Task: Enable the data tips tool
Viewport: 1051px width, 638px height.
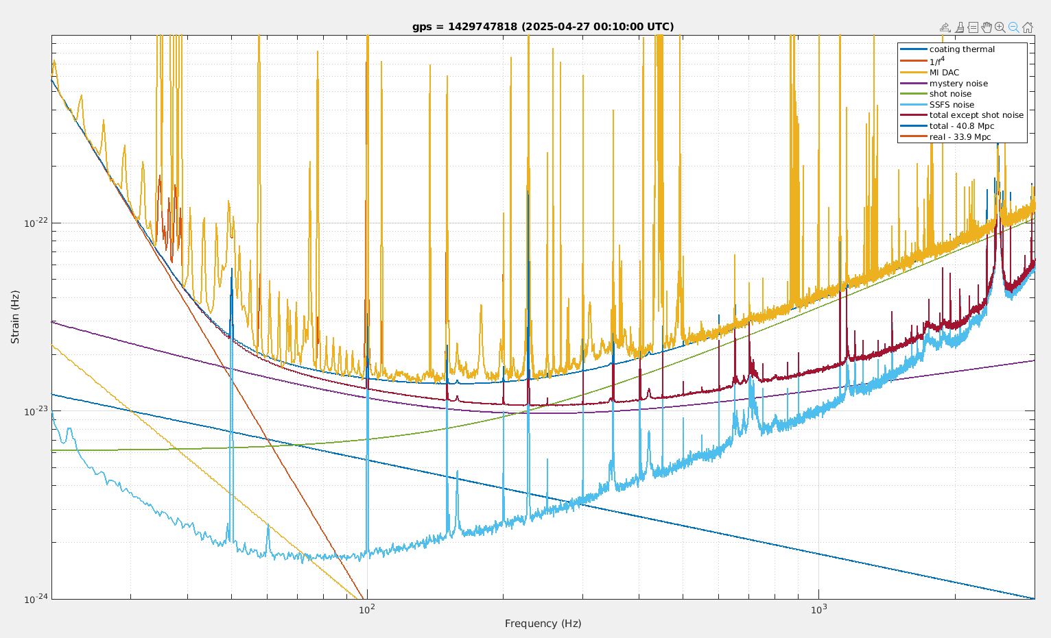Action: tap(973, 27)
